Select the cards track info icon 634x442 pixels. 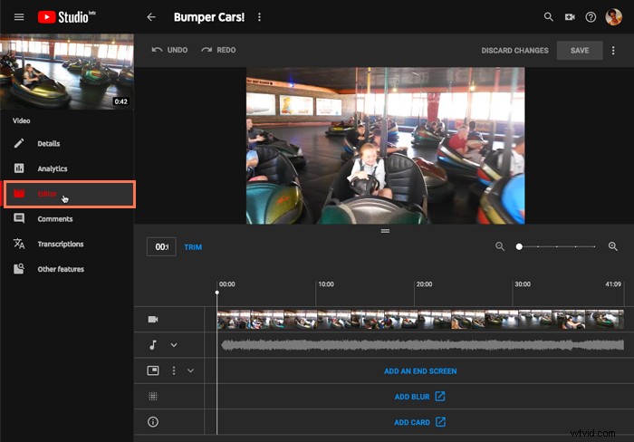[x=153, y=422]
